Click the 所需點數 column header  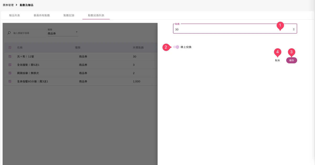tap(138, 48)
